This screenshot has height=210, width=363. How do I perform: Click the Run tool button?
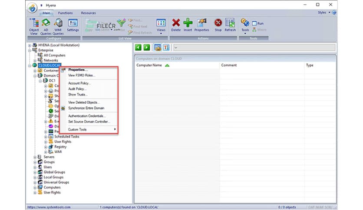tap(257, 23)
